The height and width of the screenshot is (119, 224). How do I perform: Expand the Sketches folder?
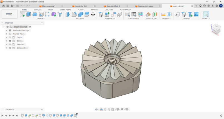6,44
